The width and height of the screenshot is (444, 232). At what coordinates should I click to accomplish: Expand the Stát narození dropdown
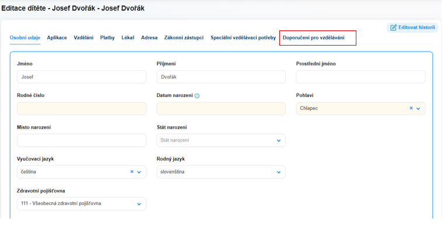tap(279, 140)
